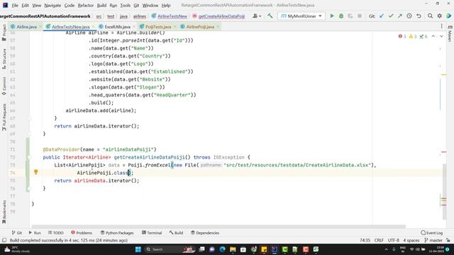Viewport: 454px width, 255px height.
Task: Open the editor tabs more options menu
Action: coord(441,27)
